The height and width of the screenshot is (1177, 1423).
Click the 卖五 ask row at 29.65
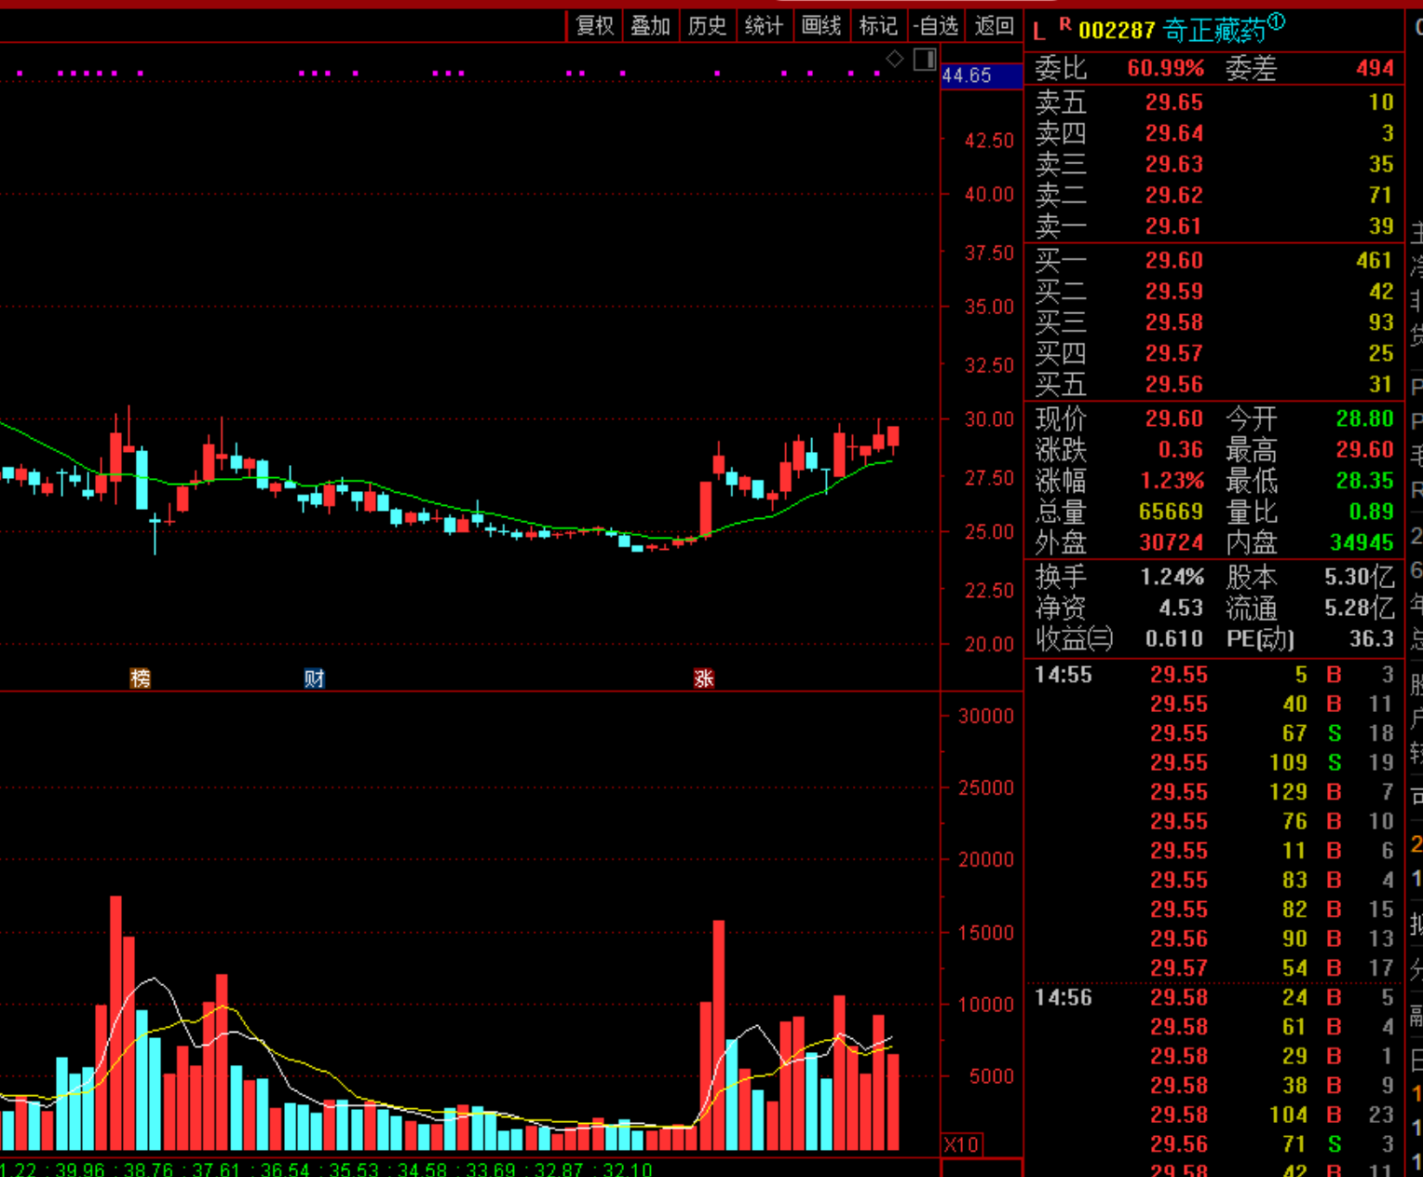click(x=1214, y=102)
